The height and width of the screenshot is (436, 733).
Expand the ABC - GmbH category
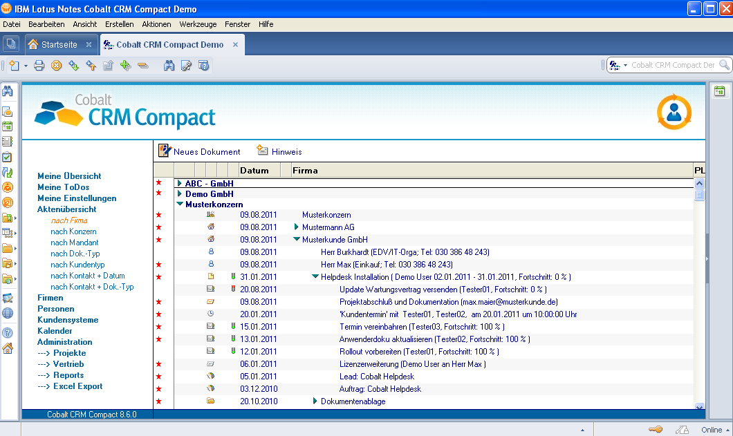[x=180, y=183]
